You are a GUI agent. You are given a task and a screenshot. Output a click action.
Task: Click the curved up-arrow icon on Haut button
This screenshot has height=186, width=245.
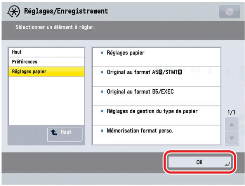click(x=54, y=132)
